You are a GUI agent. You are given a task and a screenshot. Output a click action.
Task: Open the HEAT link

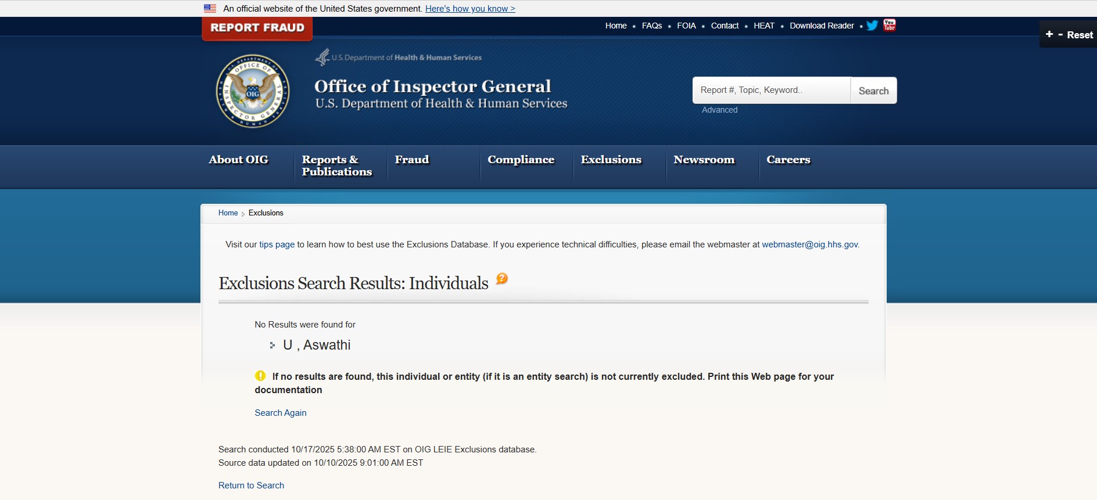[764, 26]
